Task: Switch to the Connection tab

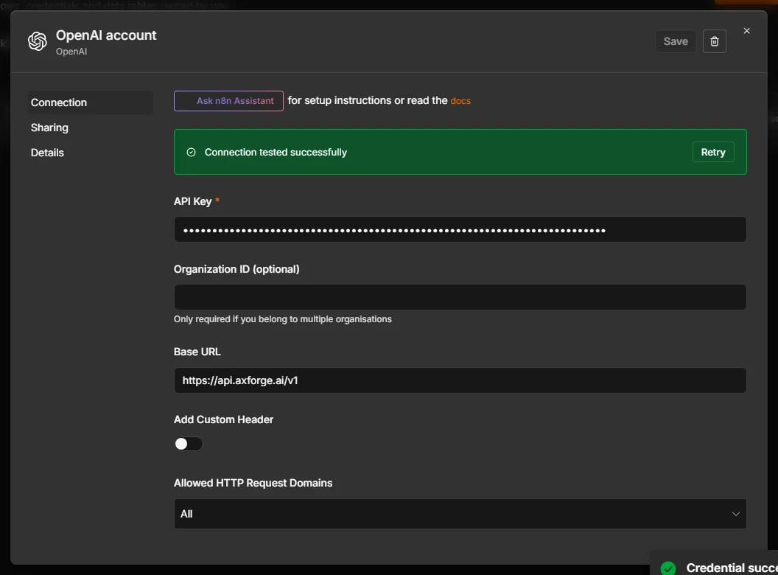Action: [91, 102]
